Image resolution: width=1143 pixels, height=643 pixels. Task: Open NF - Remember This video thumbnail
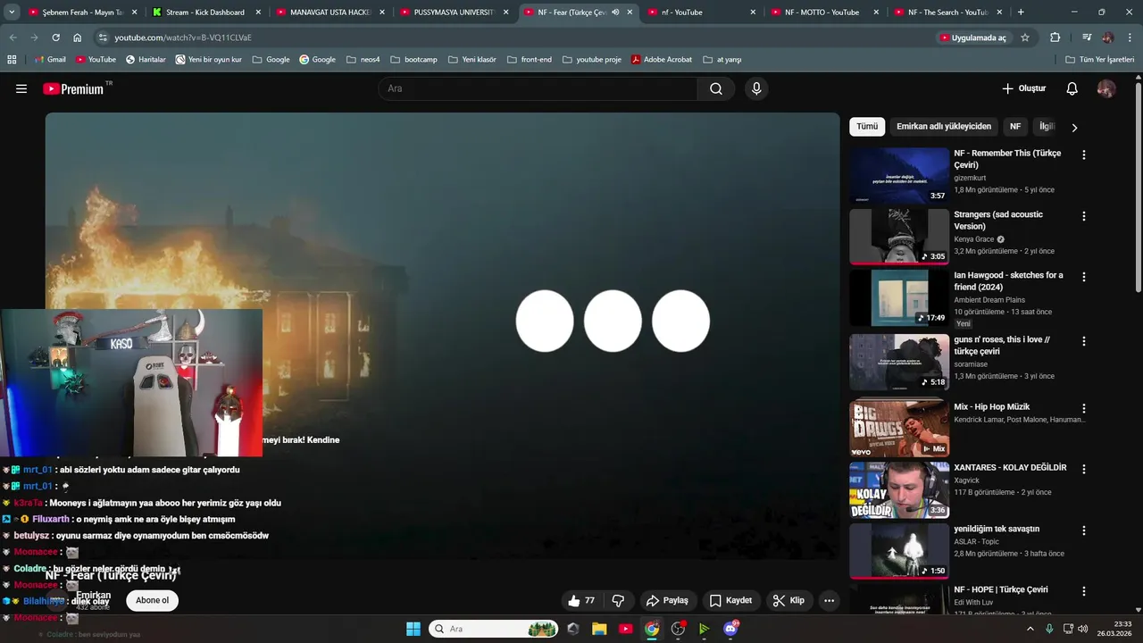pos(899,175)
